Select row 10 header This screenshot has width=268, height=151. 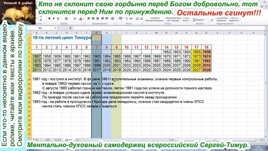pos(29,79)
